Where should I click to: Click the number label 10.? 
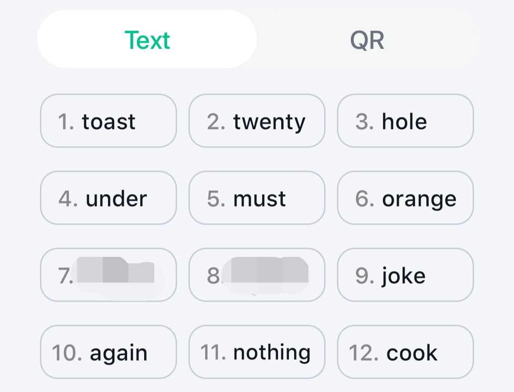coord(67,353)
